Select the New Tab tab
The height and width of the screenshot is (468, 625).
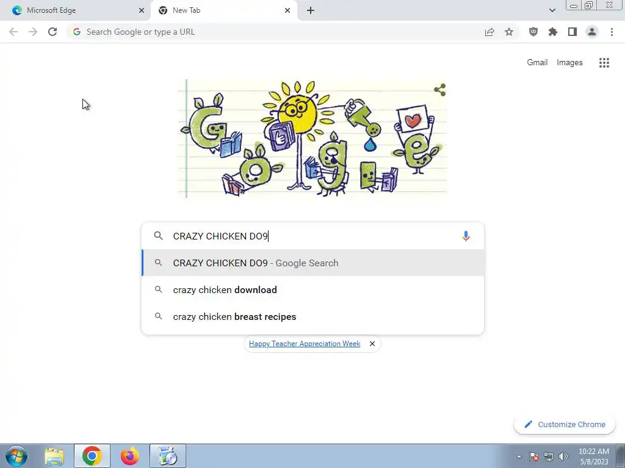(223, 10)
